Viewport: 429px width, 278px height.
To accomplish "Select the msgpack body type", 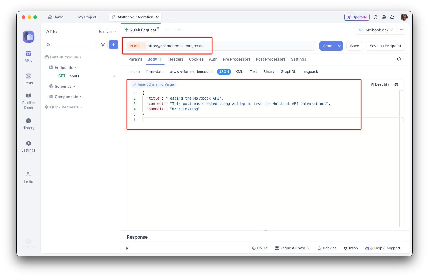I will point(310,72).
